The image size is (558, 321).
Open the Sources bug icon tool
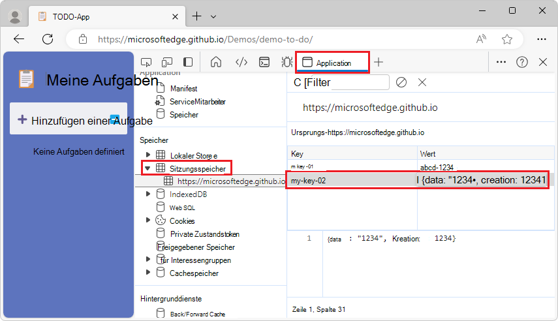287,62
